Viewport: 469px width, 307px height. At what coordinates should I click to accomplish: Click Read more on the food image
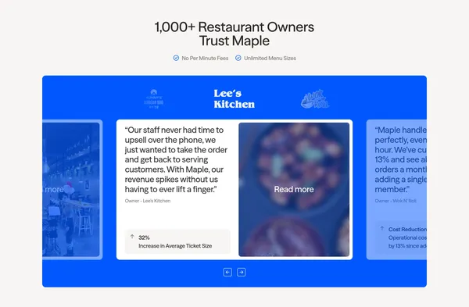pos(294,189)
